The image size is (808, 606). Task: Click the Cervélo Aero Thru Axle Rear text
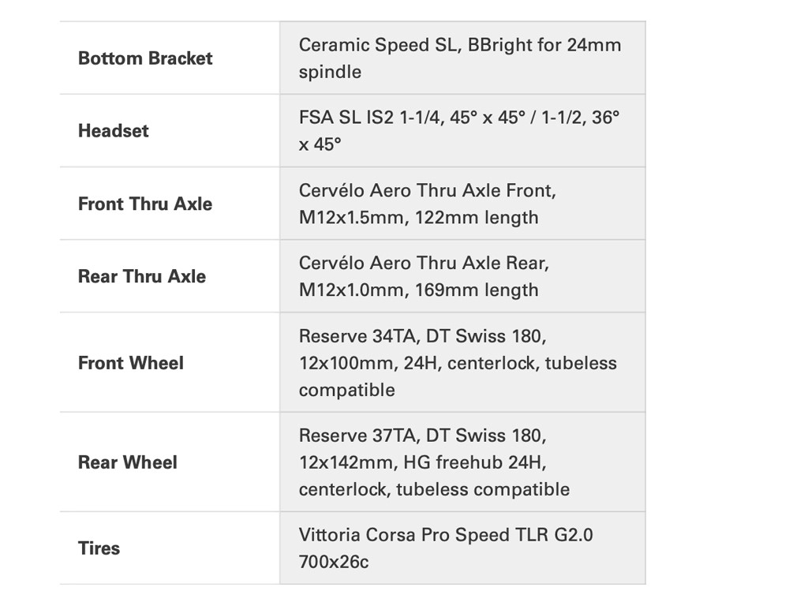[x=424, y=263]
